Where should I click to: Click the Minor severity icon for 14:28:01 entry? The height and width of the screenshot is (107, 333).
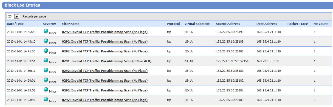click(x=46, y=80)
